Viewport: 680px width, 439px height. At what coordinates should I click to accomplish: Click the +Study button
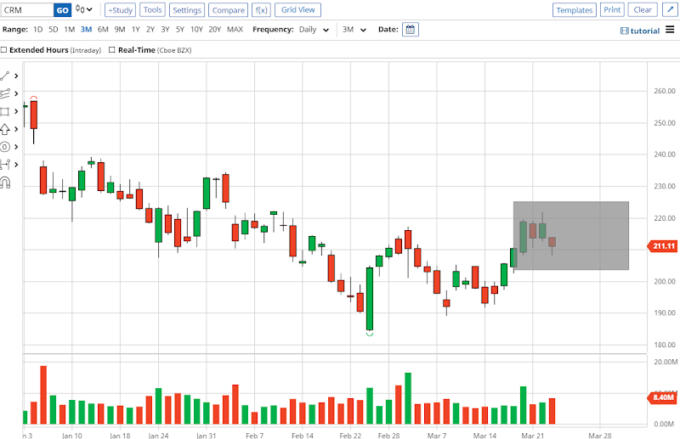(120, 10)
